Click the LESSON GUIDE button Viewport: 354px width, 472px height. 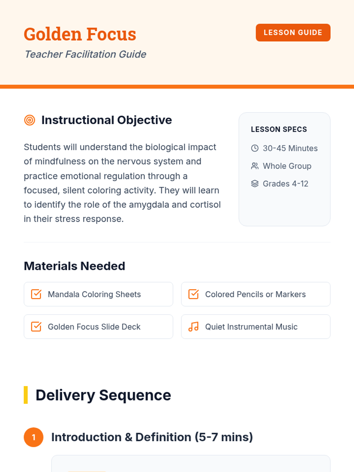point(293,32)
